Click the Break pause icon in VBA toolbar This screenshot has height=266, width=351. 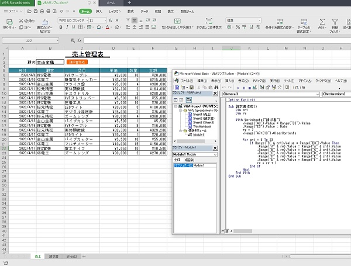(244, 88)
